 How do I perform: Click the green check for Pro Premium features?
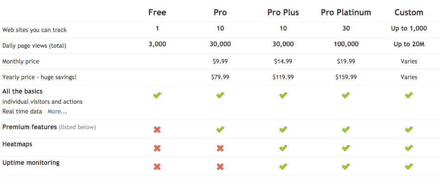click(x=220, y=130)
